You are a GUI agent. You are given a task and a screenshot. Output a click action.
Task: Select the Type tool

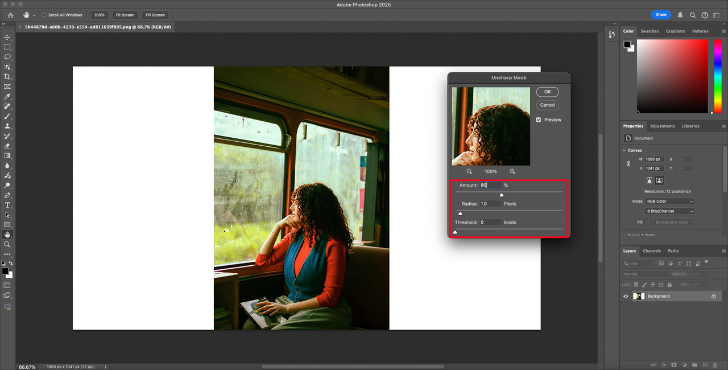7,205
